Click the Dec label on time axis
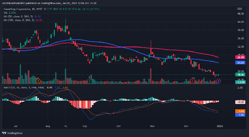The height and width of the screenshot is (137, 249). click(186, 126)
